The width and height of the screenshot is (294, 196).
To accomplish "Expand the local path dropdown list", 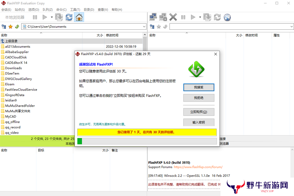I will pos(144,26).
